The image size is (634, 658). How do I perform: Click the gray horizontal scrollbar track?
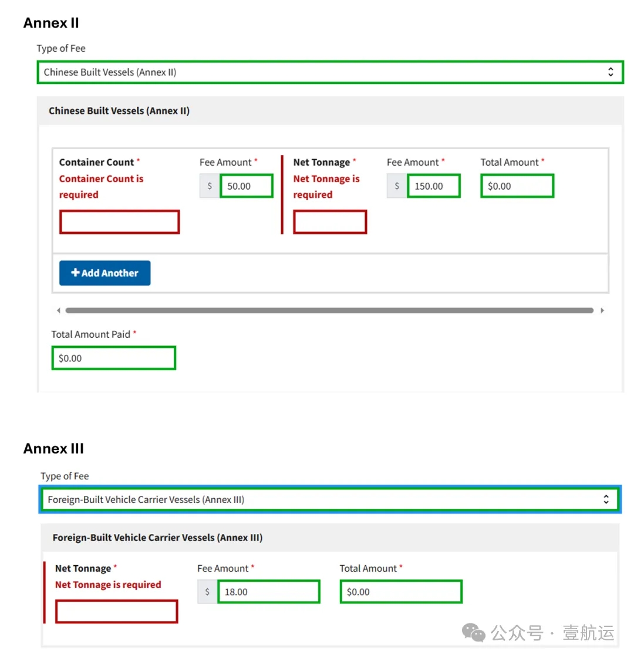click(x=329, y=310)
